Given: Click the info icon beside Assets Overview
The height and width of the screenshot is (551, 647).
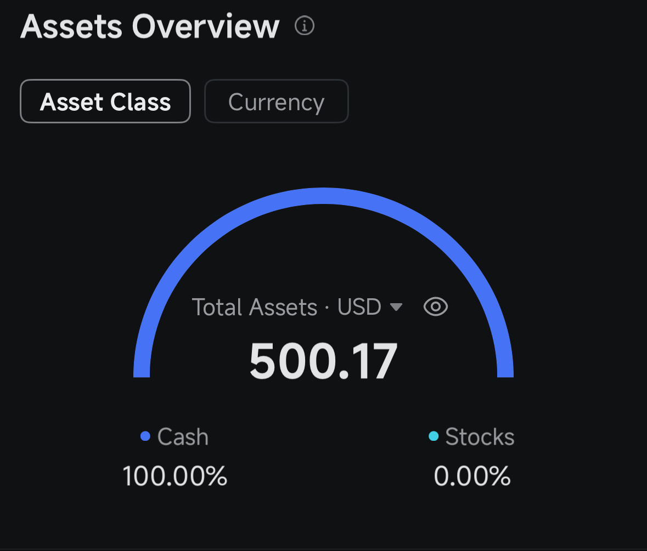Looking at the screenshot, I should (x=305, y=26).
